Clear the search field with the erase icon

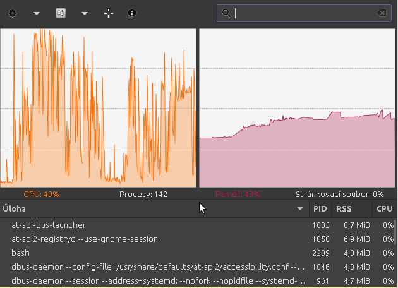coord(382,13)
